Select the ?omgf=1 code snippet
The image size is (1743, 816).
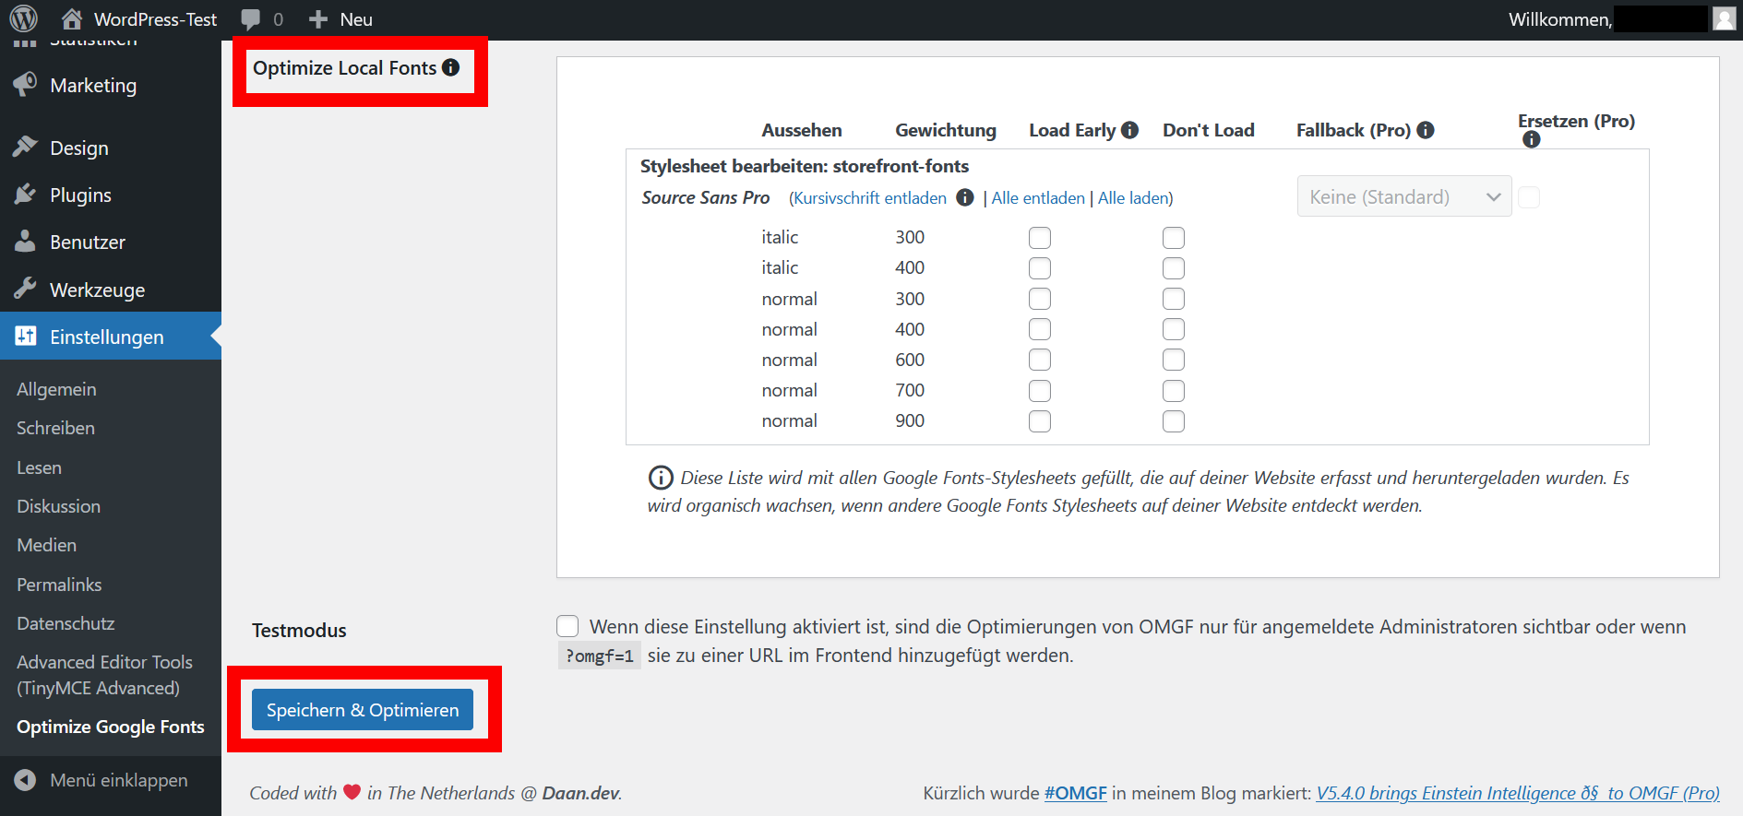(600, 656)
